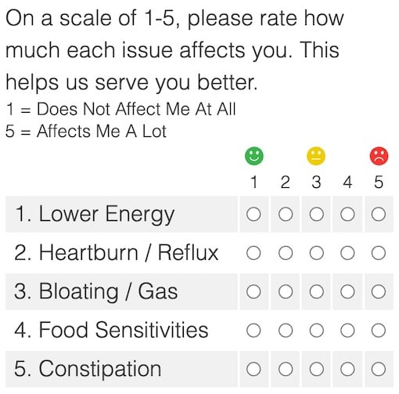
Task: Select rating 2 for Heartburn / Reflux
Action: coord(286,253)
